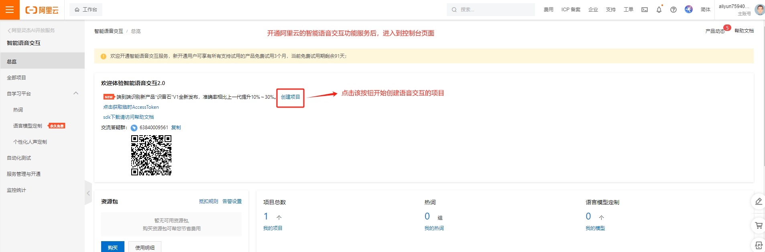Open 点击获取临时AccessToken link
The height and width of the screenshot is (252, 765).
[131, 107]
